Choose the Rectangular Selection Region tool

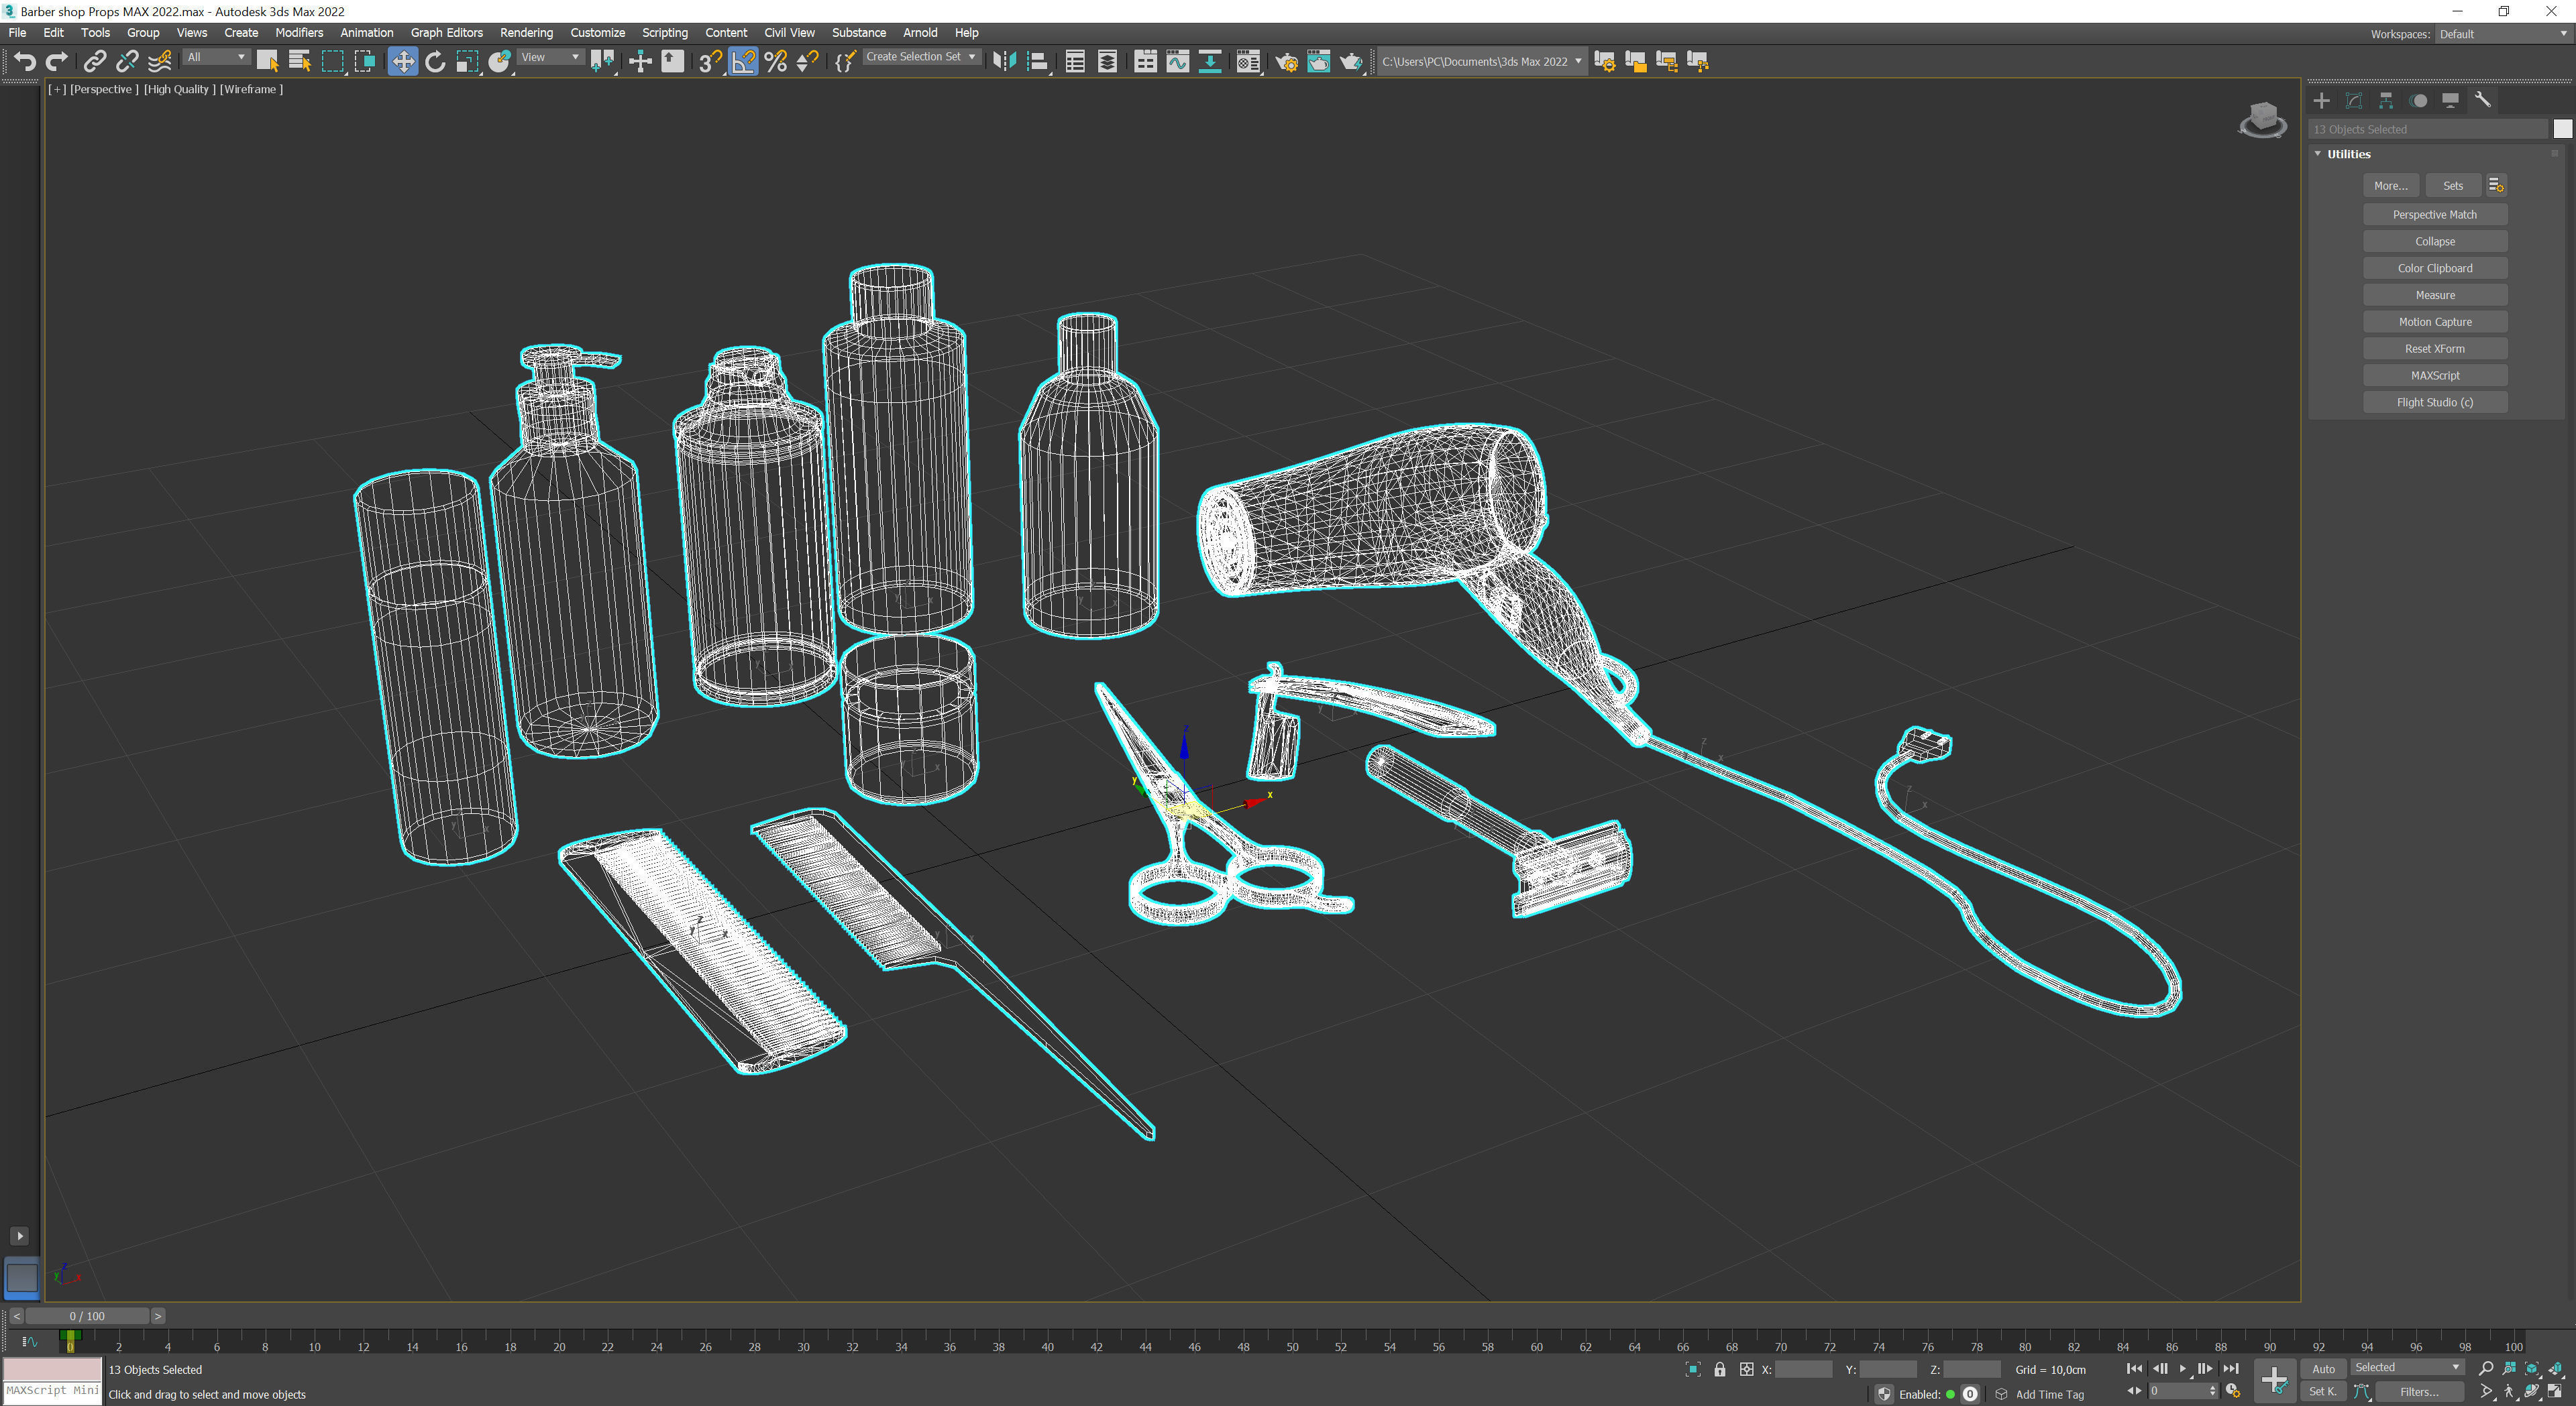click(x=332, y=62)
